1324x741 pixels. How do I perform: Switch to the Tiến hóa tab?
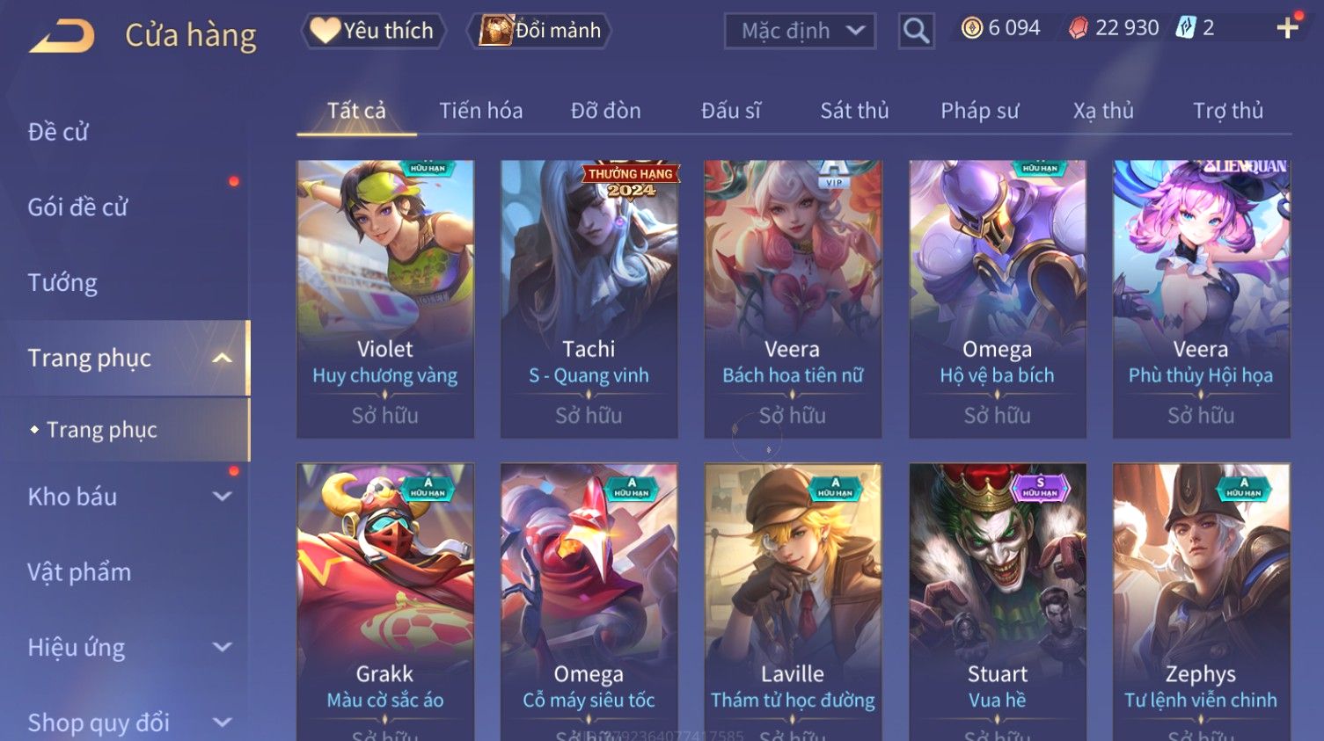[480, 111]
